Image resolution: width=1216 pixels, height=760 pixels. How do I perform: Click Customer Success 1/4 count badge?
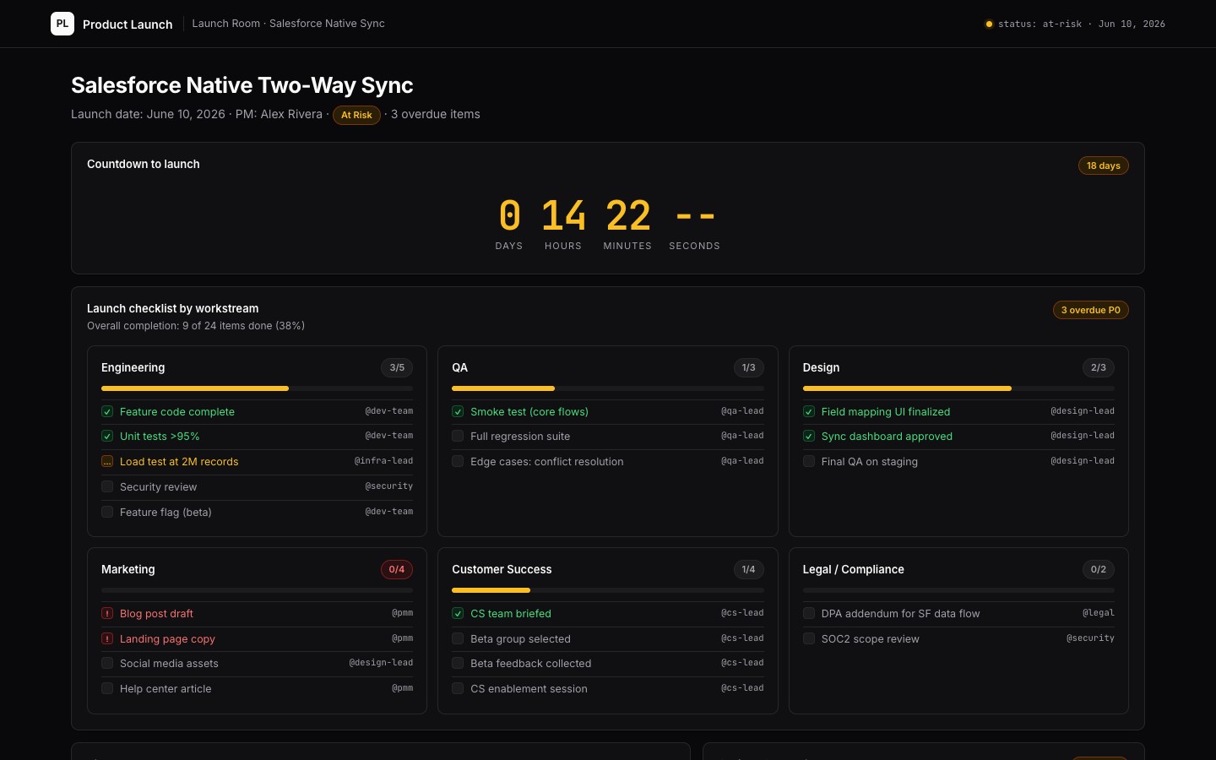pos(748,569)
